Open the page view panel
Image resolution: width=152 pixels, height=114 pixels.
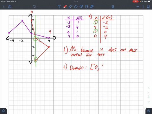pos(148,7)
